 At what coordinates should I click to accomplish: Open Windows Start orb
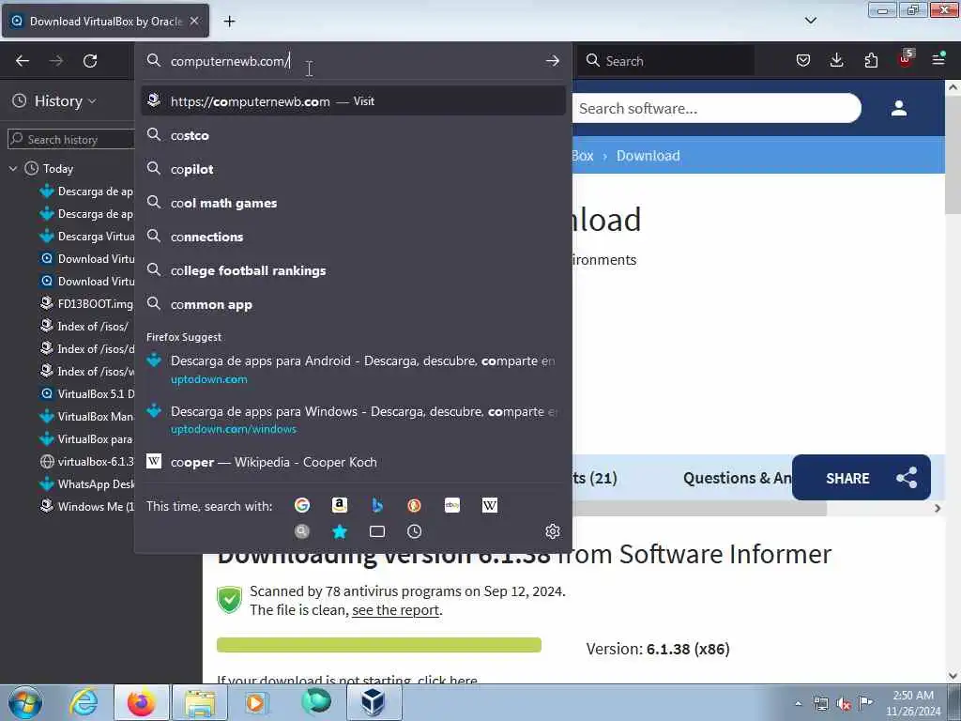tap(25, 702)
